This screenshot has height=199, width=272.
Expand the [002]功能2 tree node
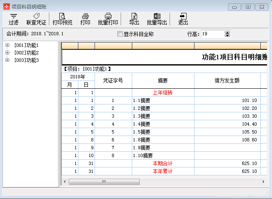(7, 53)
